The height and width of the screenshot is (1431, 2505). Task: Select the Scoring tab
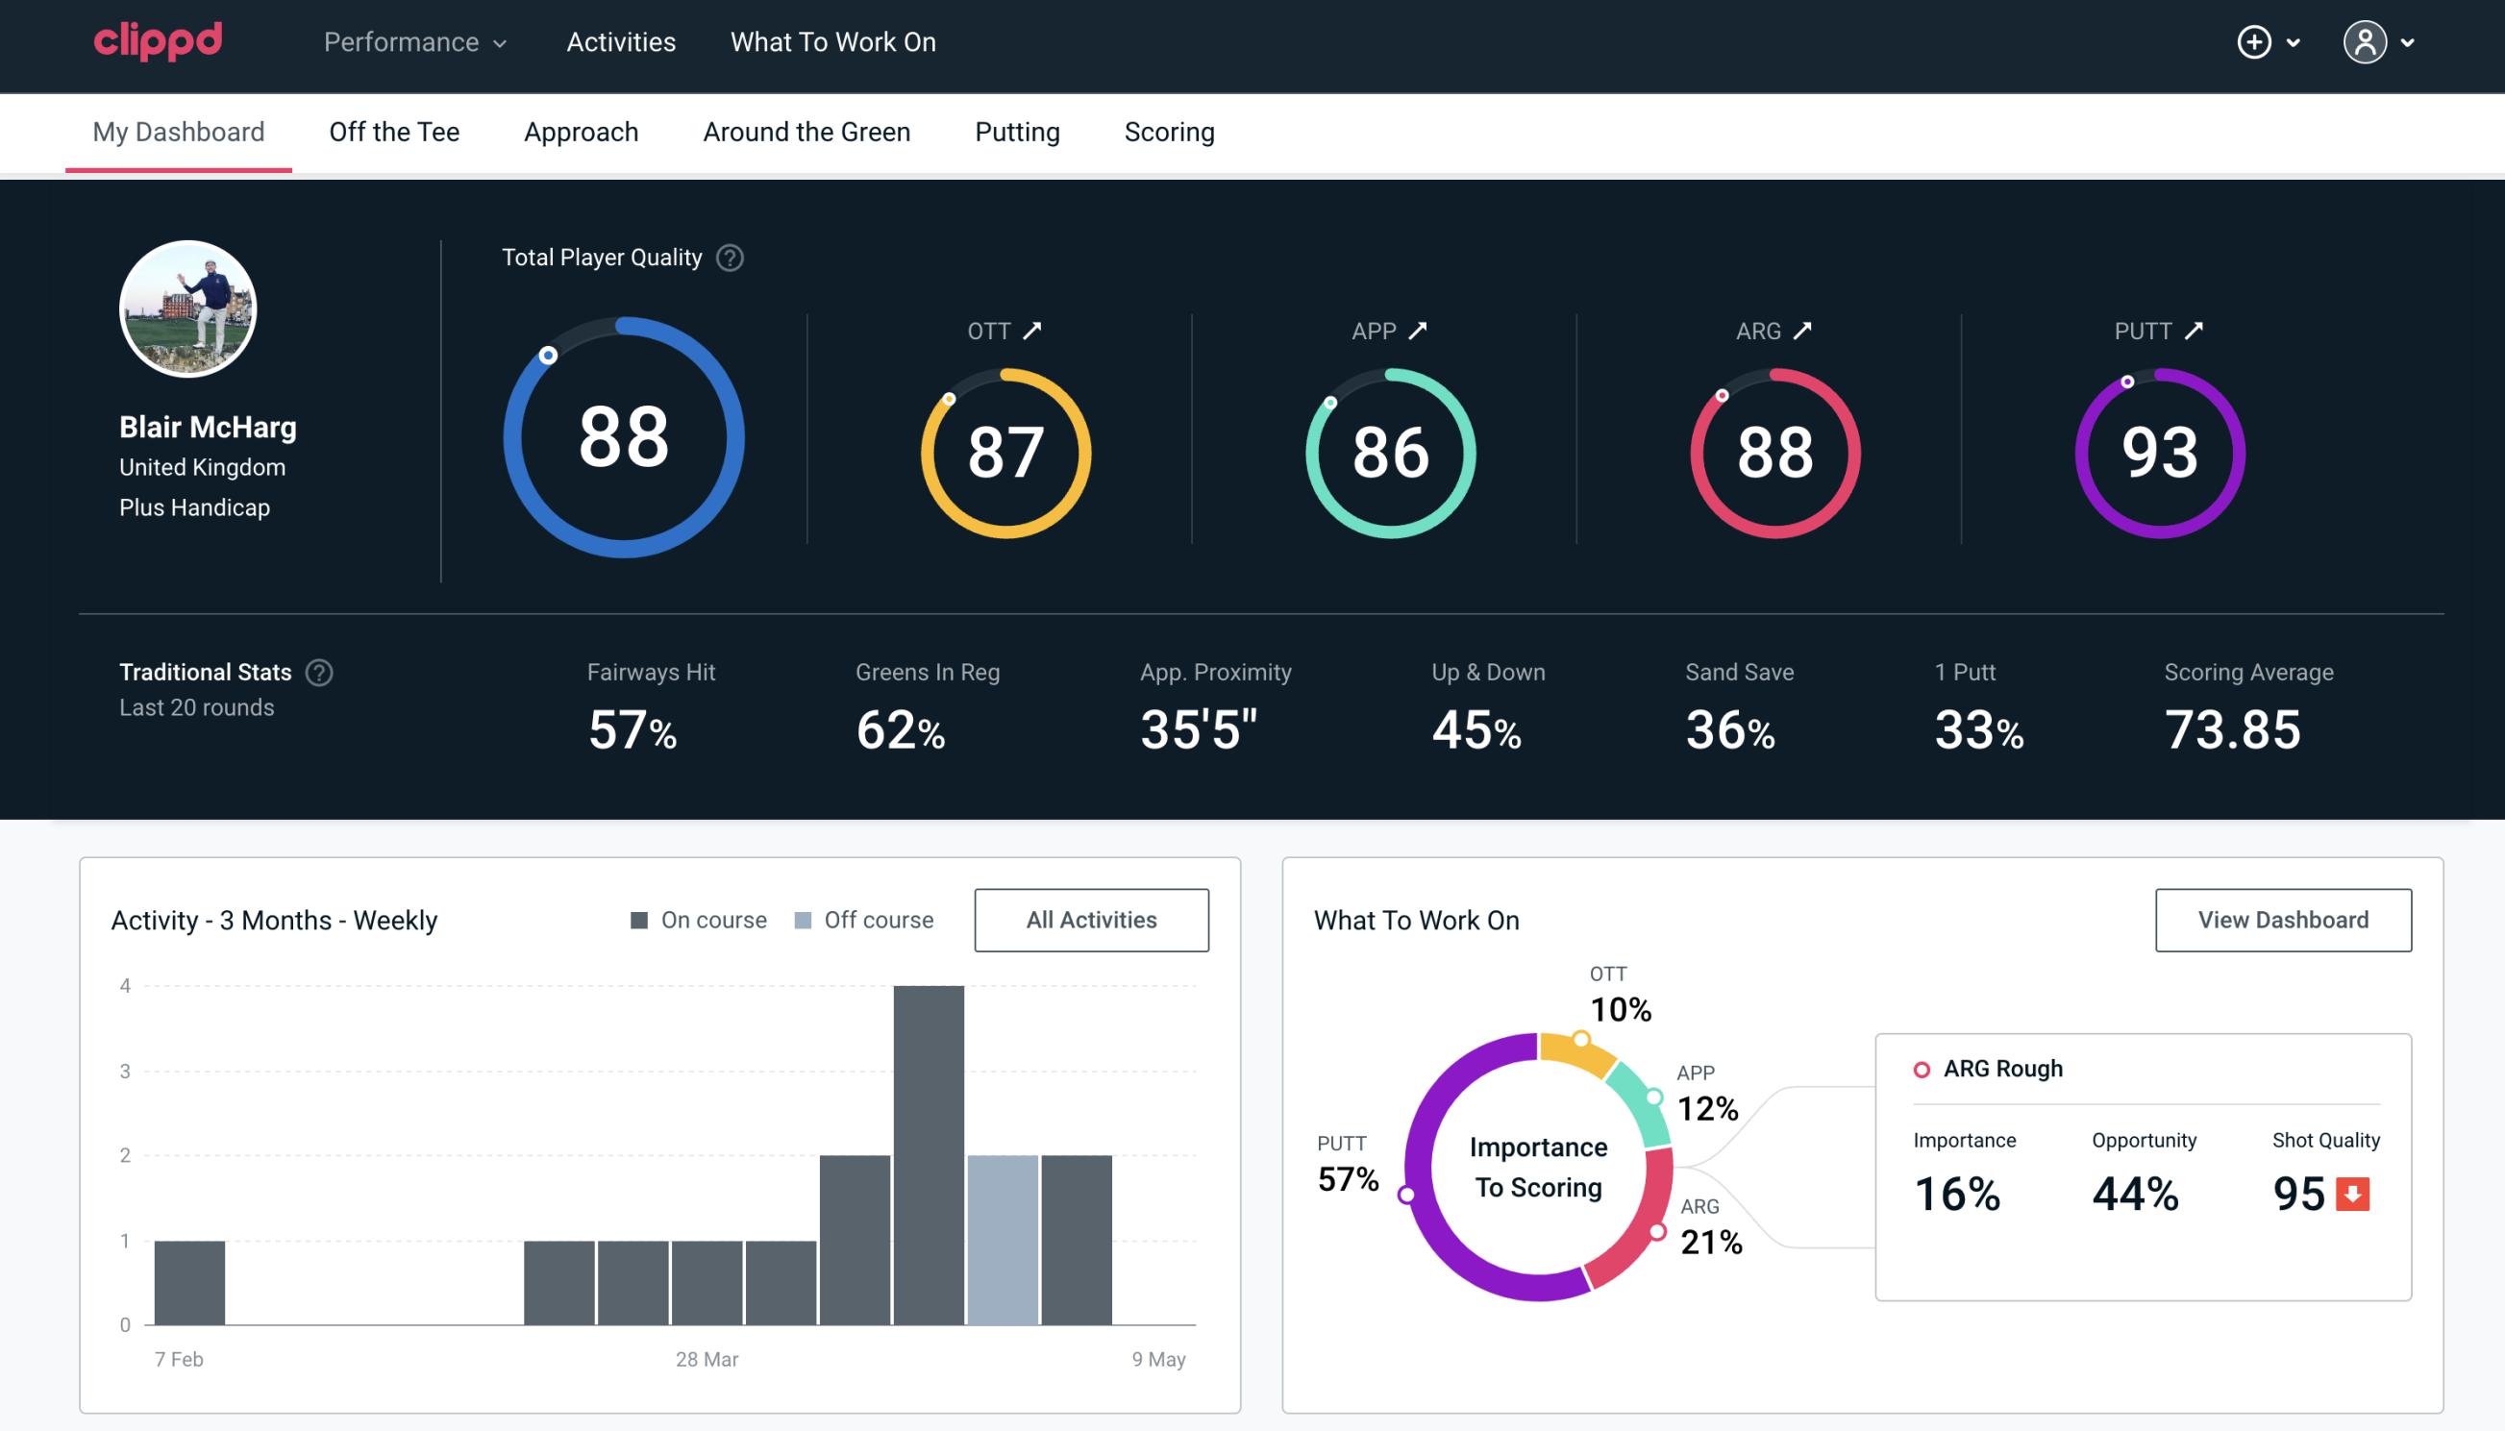[1170, 131]
